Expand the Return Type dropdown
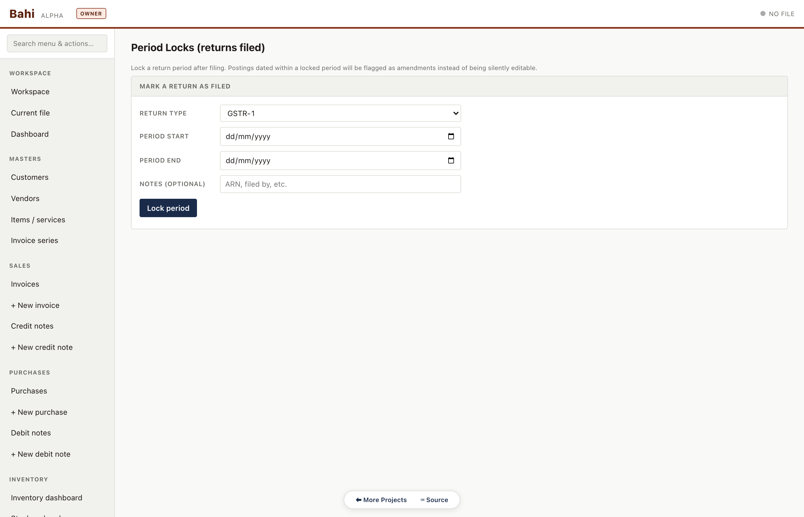The width and height of the screenshot is (804, 517). [x=340, y=113]
